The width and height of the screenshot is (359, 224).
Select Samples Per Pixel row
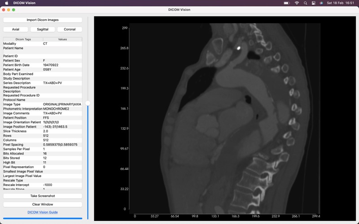[x=43, y=149]
